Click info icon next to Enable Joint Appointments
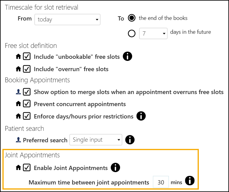The height and width of the screenshot is (192, 229). 116,168
